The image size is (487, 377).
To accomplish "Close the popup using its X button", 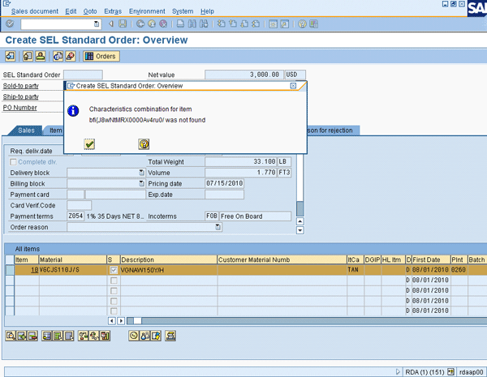I will point(293,85).
